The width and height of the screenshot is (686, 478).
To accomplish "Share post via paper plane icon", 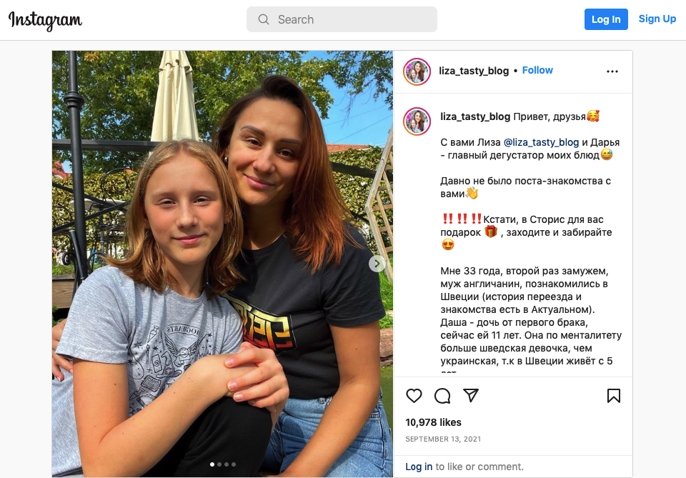I will click(470, 396).
